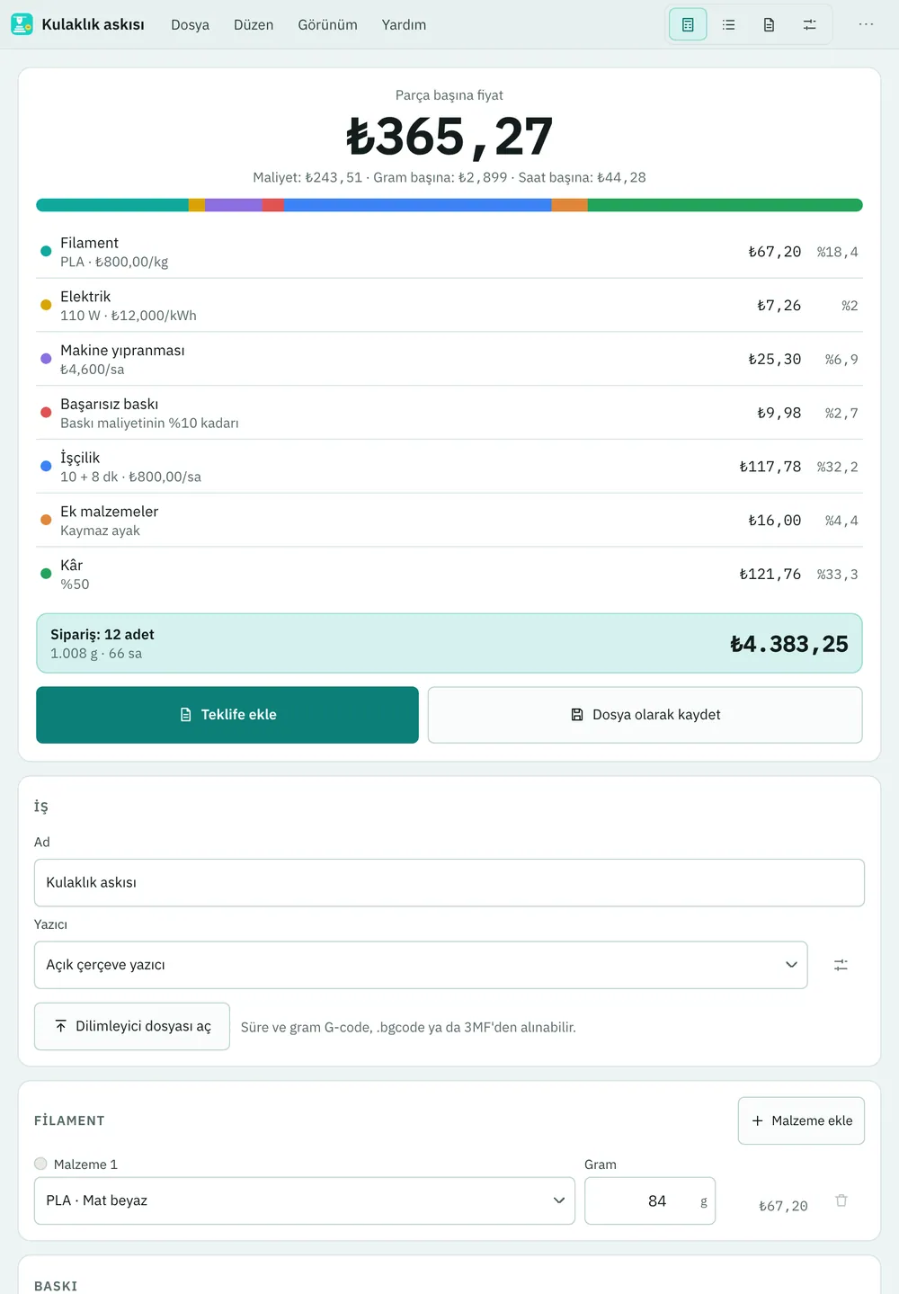899x1294 pixels.
Task: Click the Sipariş: 12 adet label
Action: tap(102, 635)
